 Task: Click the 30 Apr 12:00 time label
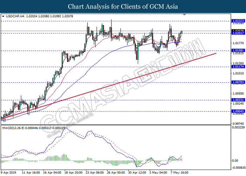(x=137, y=172)
